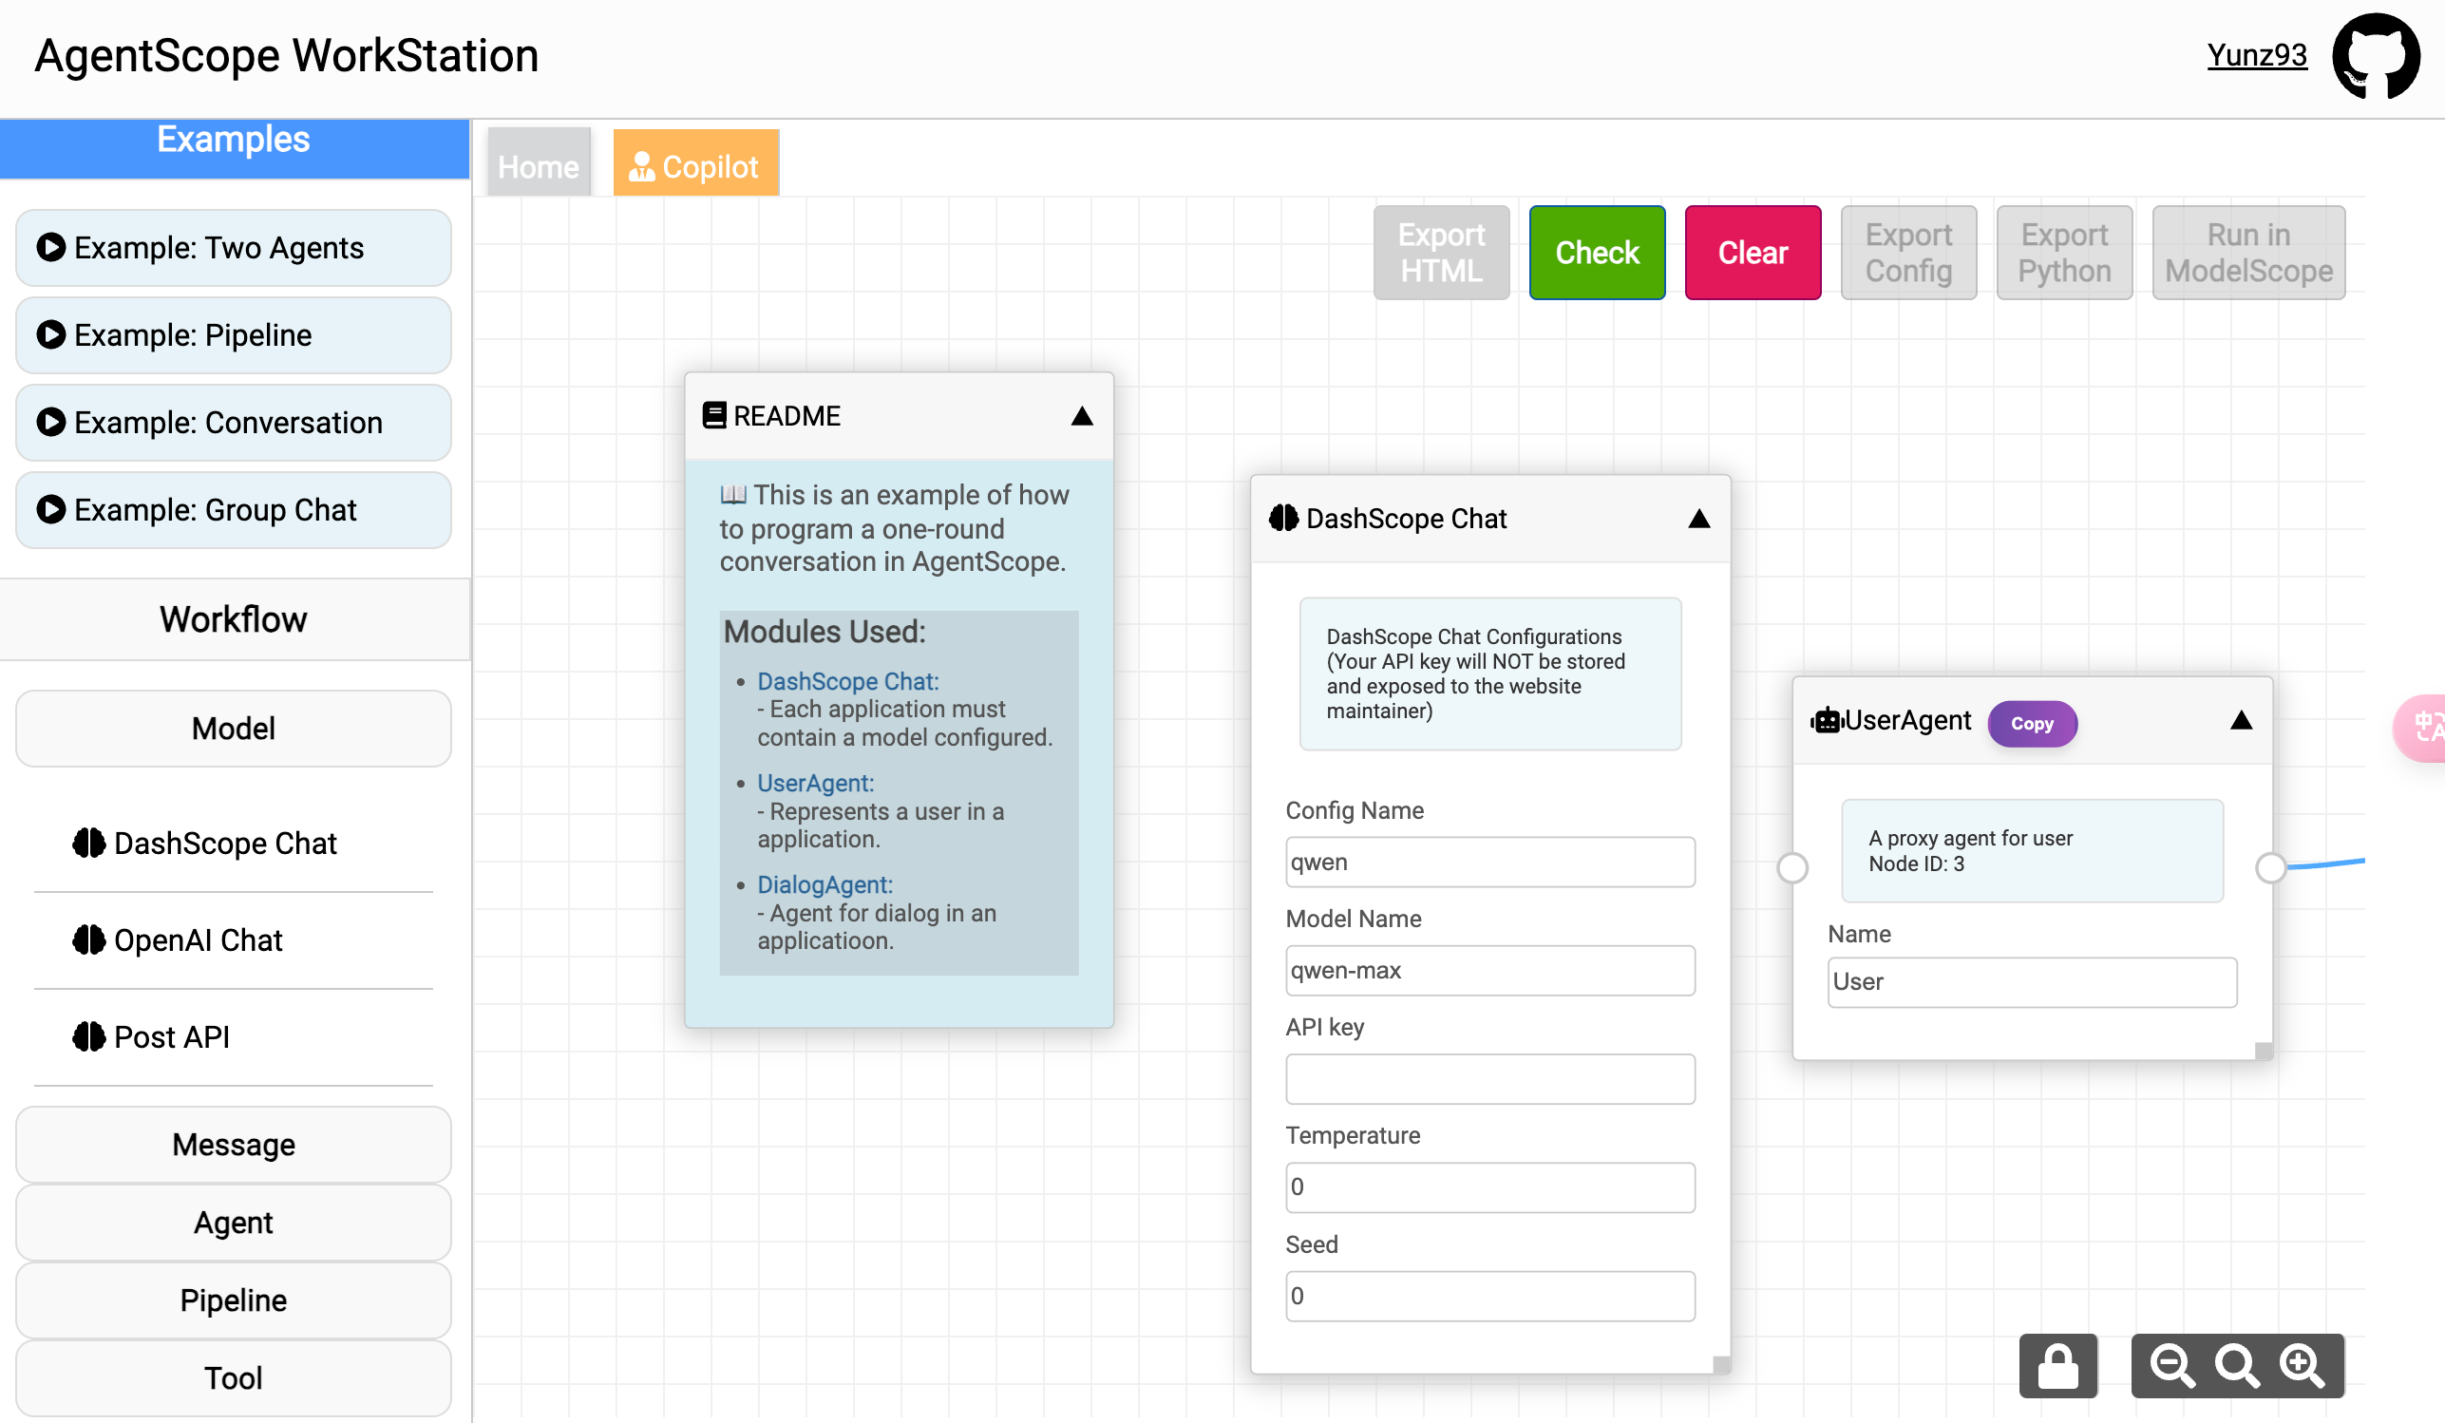Click the UserAgent node resize handle
The image size is (2445, 1423).
coord(2264,1051)
